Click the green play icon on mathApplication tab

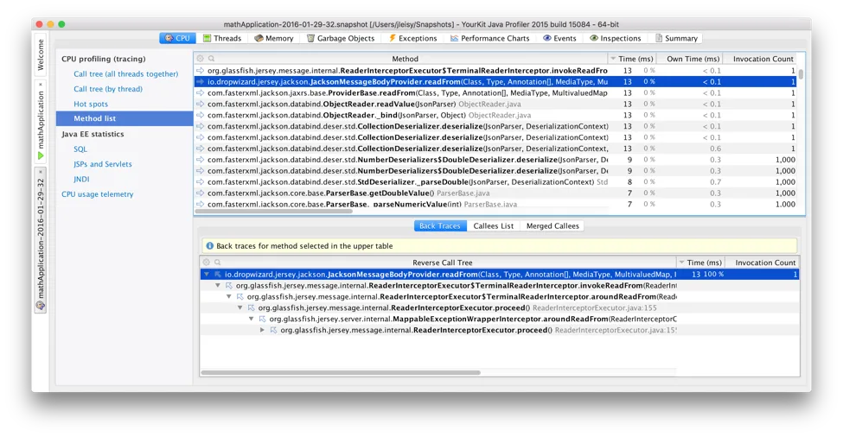tap(41, 155)
